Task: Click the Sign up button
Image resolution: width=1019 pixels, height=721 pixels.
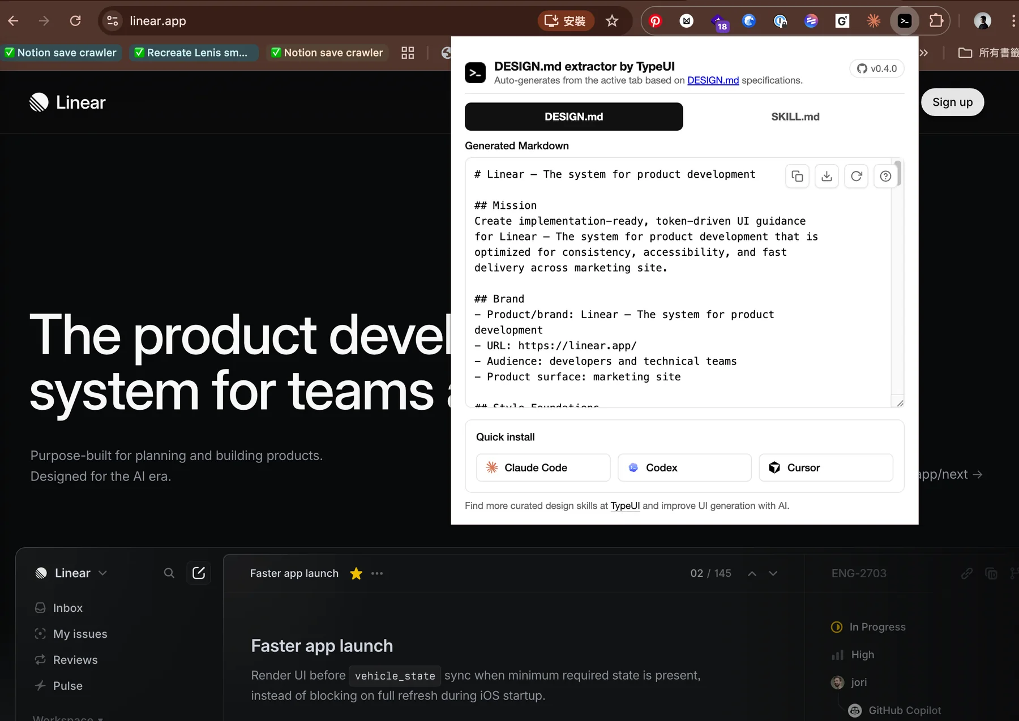Action: coord(952,102)
